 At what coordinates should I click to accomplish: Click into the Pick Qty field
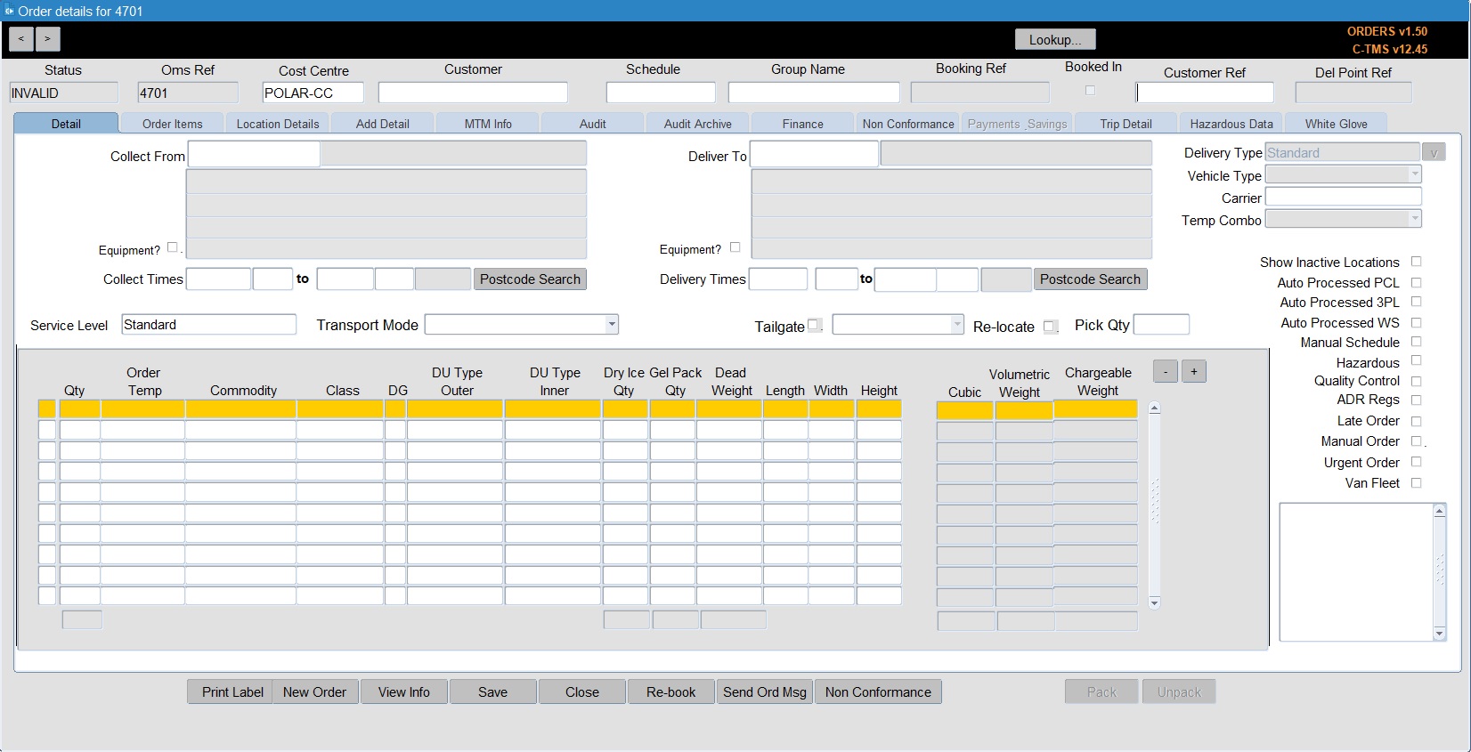[x=1162, y=324]
